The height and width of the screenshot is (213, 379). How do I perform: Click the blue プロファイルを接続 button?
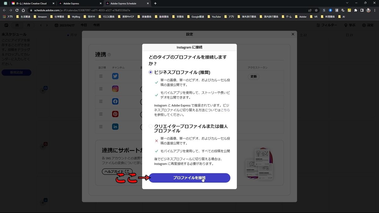coord(189,178)
